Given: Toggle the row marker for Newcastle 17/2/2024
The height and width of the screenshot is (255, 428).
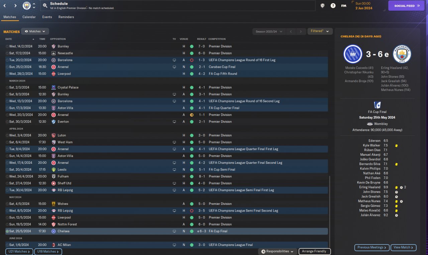Looking at the screenshot, I should point(7,53).
